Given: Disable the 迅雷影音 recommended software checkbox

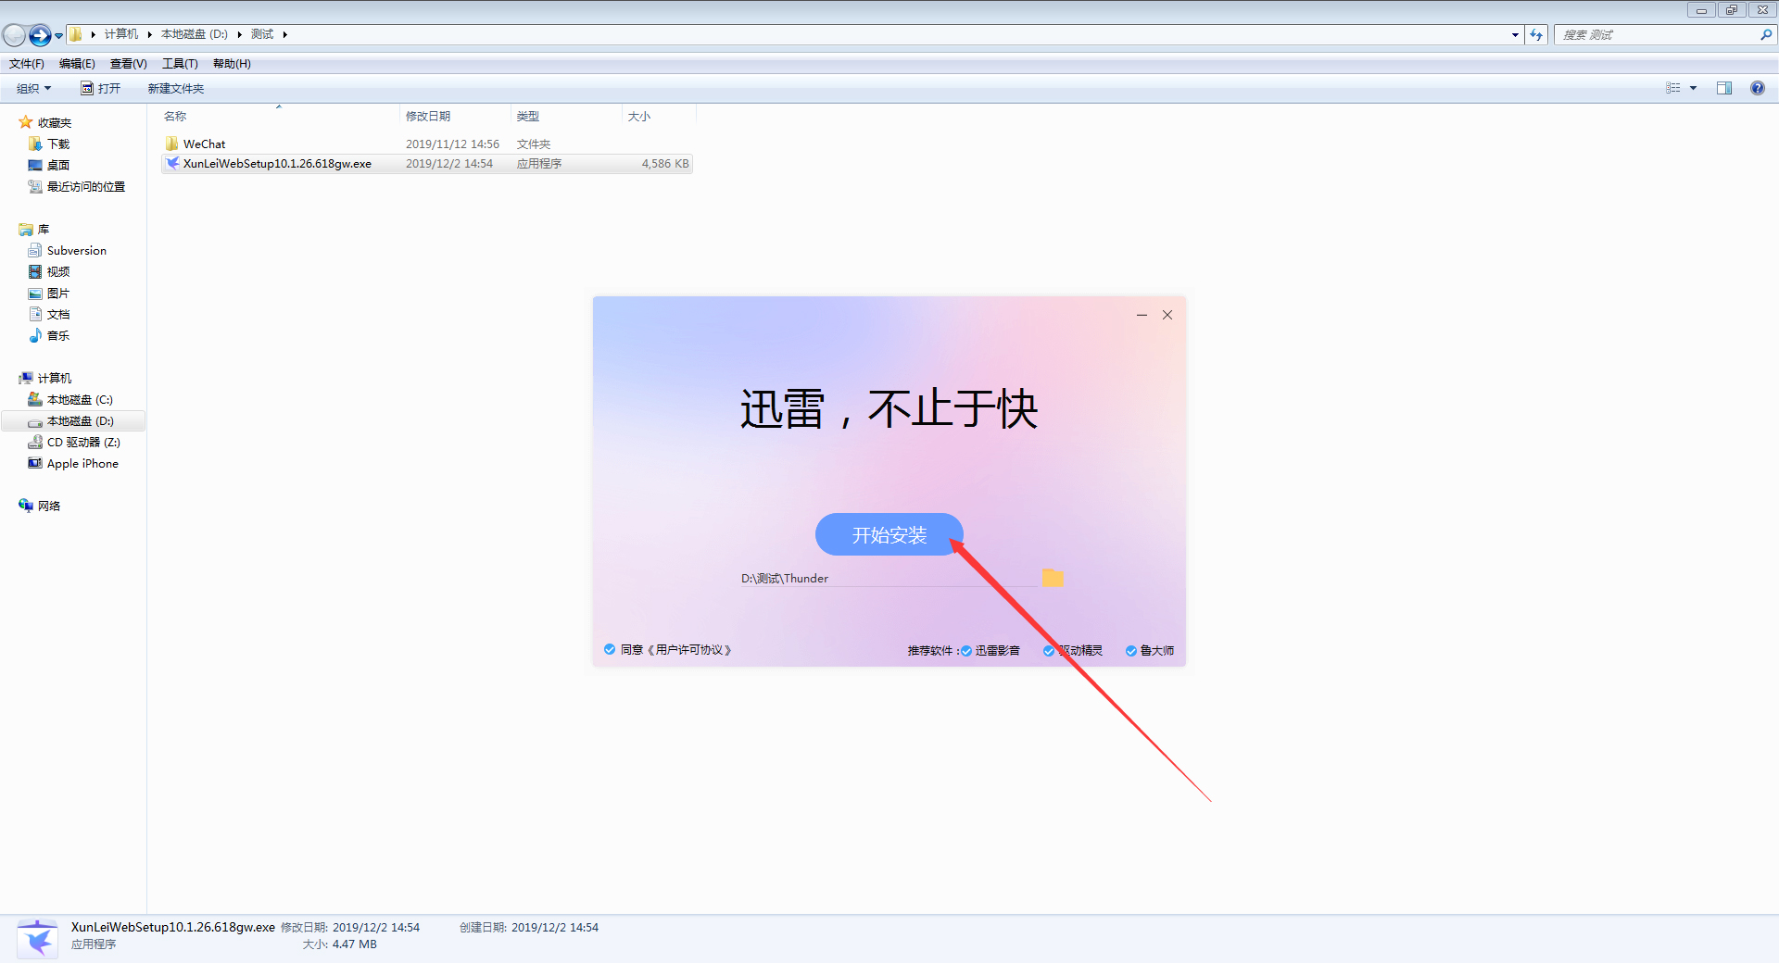Looking at the screenshot, I should 965,650.
